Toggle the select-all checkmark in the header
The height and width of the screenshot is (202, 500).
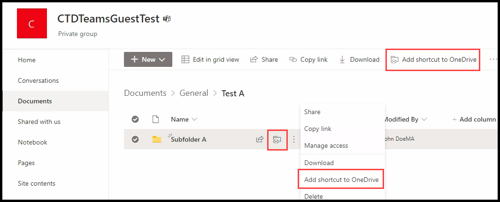(x=135, y=119)
